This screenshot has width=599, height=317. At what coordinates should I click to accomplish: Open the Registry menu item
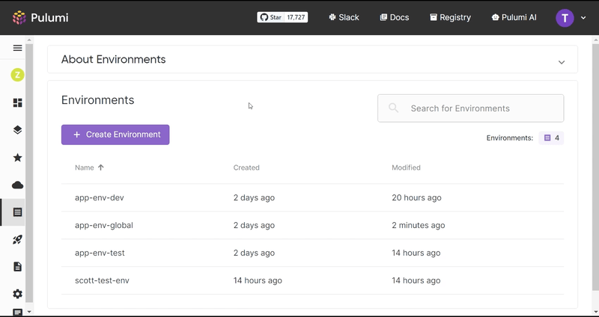(x=450, y=17)
